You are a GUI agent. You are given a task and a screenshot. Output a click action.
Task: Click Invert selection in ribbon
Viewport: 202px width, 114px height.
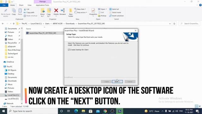116,16
